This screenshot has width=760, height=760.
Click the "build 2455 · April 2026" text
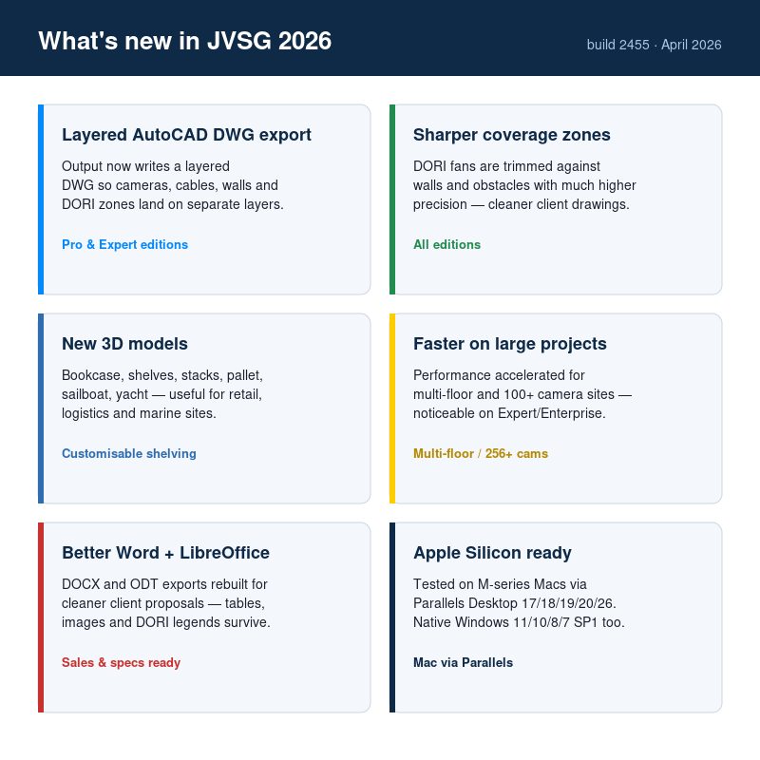[654, 45]
